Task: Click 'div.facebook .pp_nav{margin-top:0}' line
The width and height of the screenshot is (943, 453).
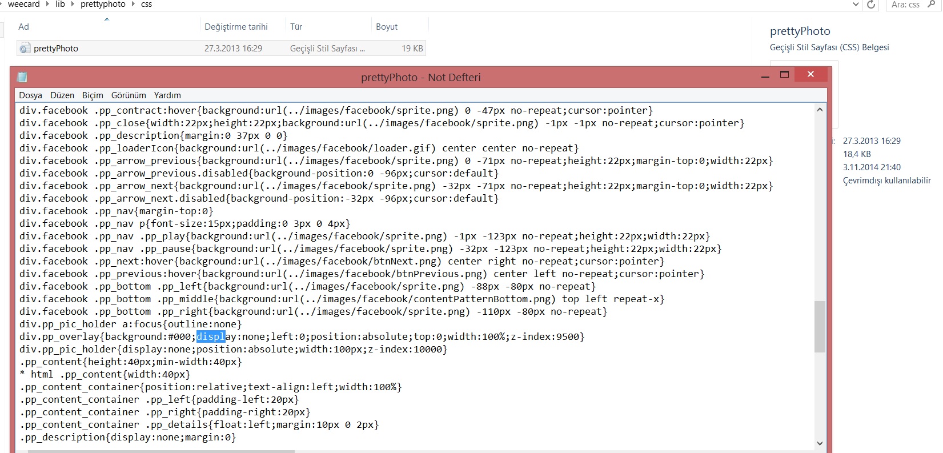Action: point(116,211)
